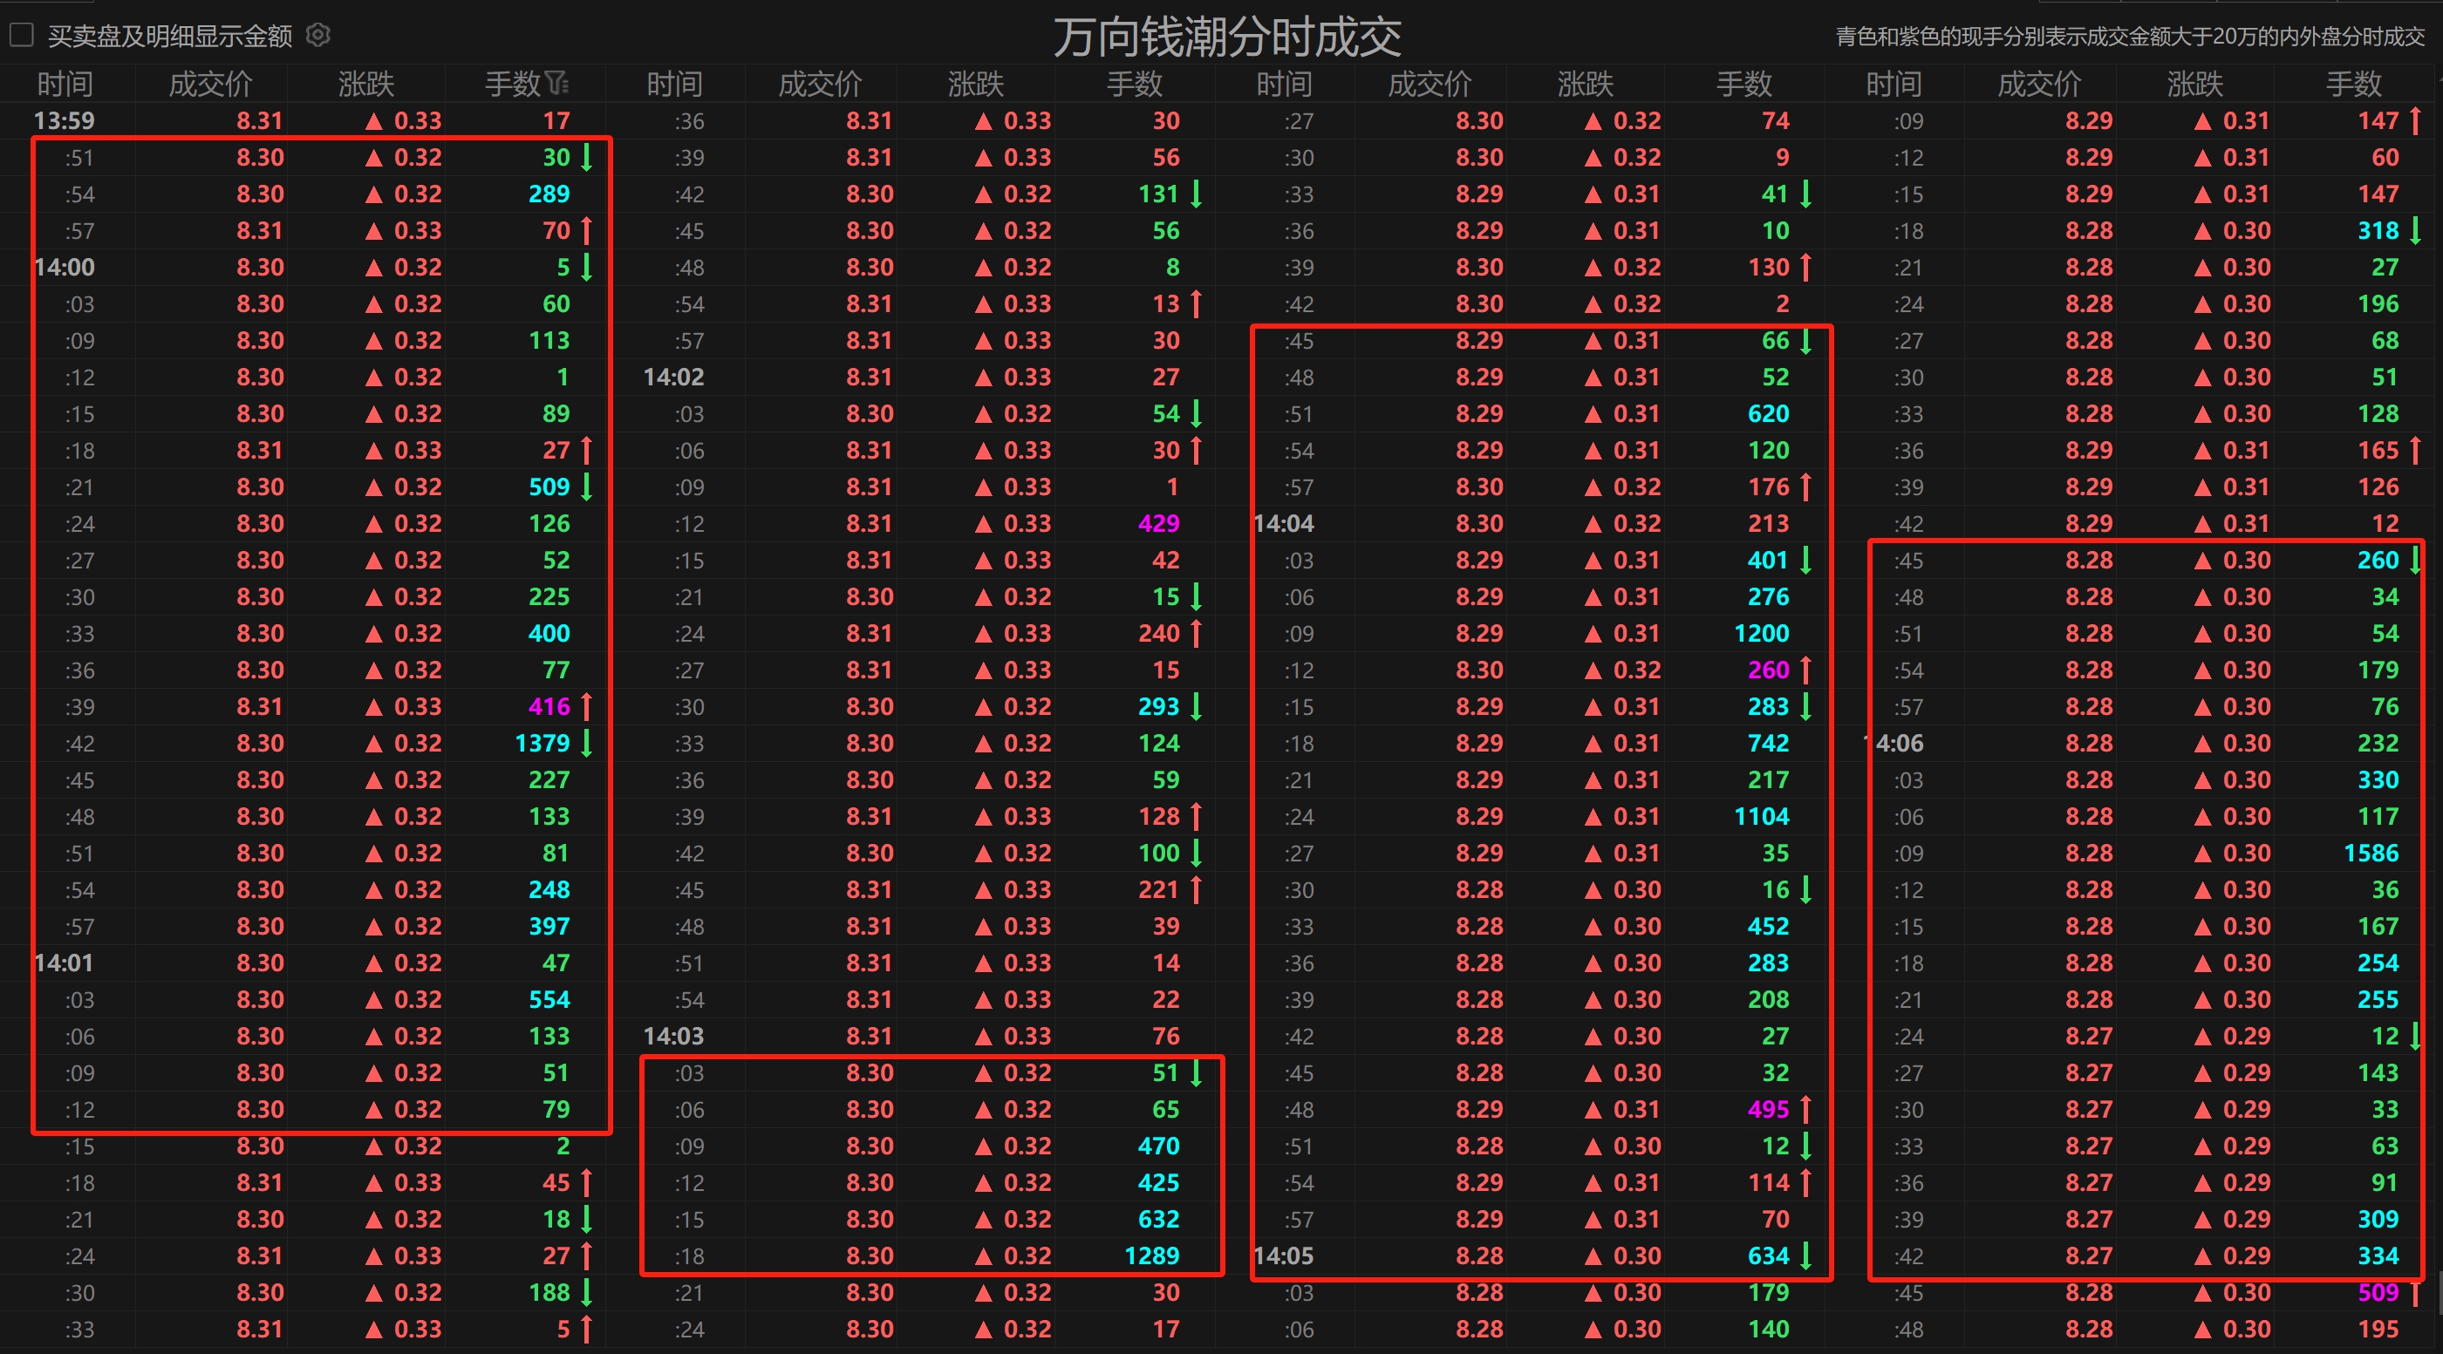The height and width of the screenshot is (1354, 2443).
Task: Click the 632 volume value
Action: pyautogui.click(x=1158, y=1220)
